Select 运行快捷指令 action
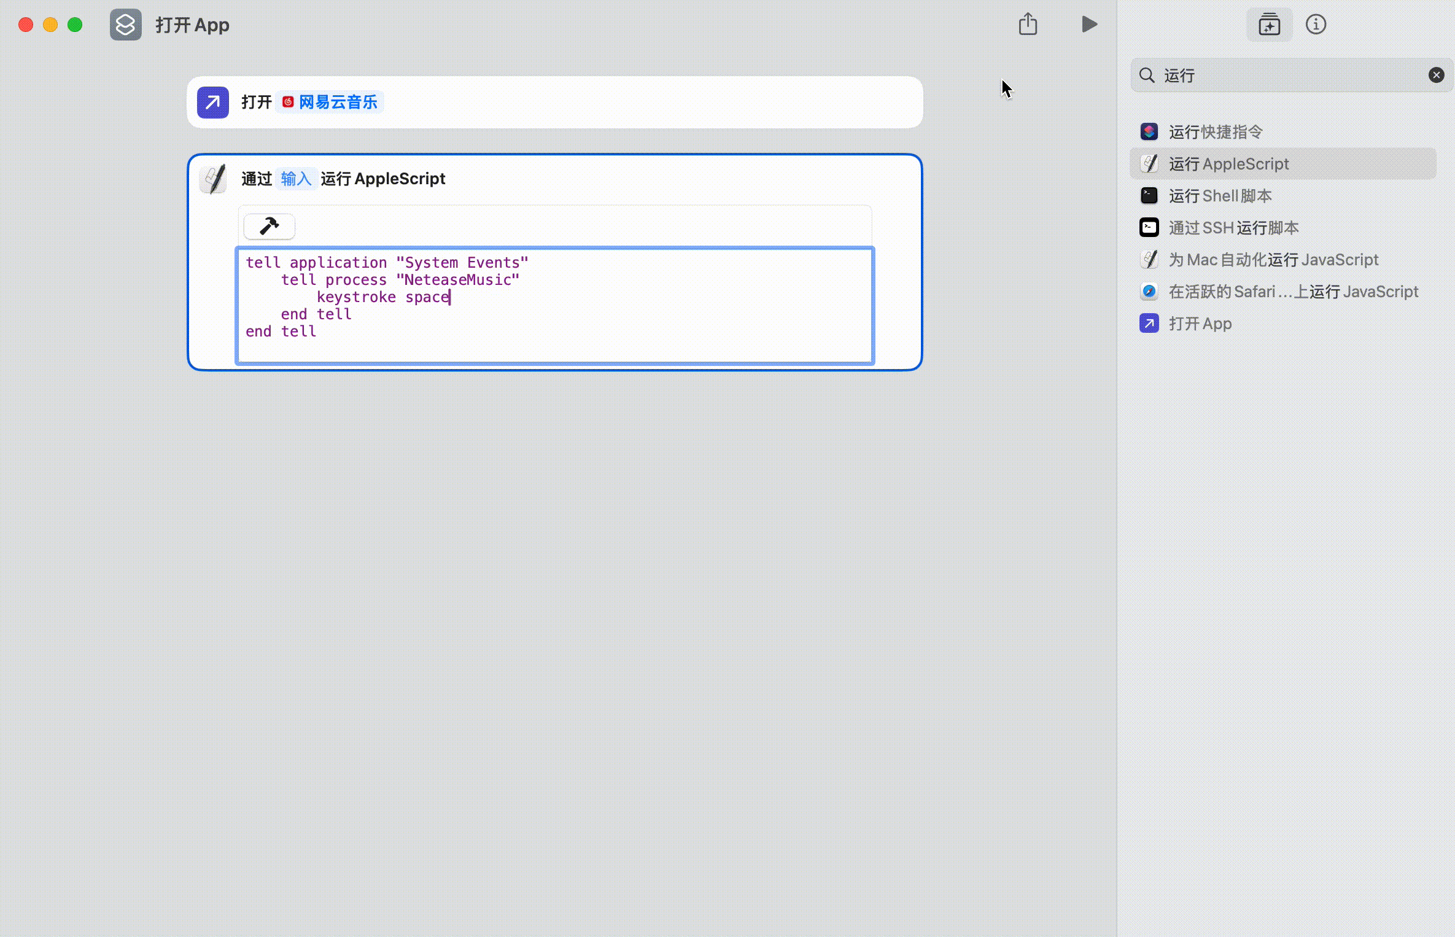 (1215, 132)
